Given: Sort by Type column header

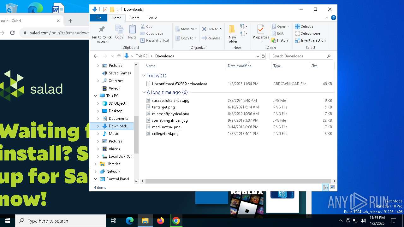Looking at the screenshot, I should (x=290, y=66).
